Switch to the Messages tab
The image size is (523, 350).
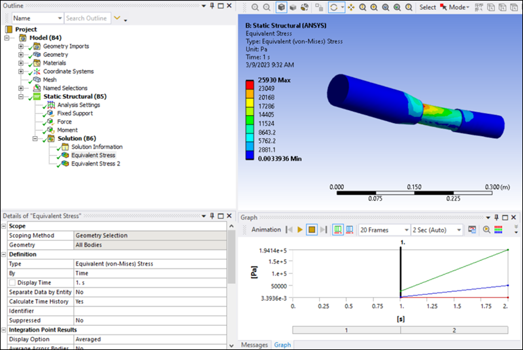(x=255, y=345)
